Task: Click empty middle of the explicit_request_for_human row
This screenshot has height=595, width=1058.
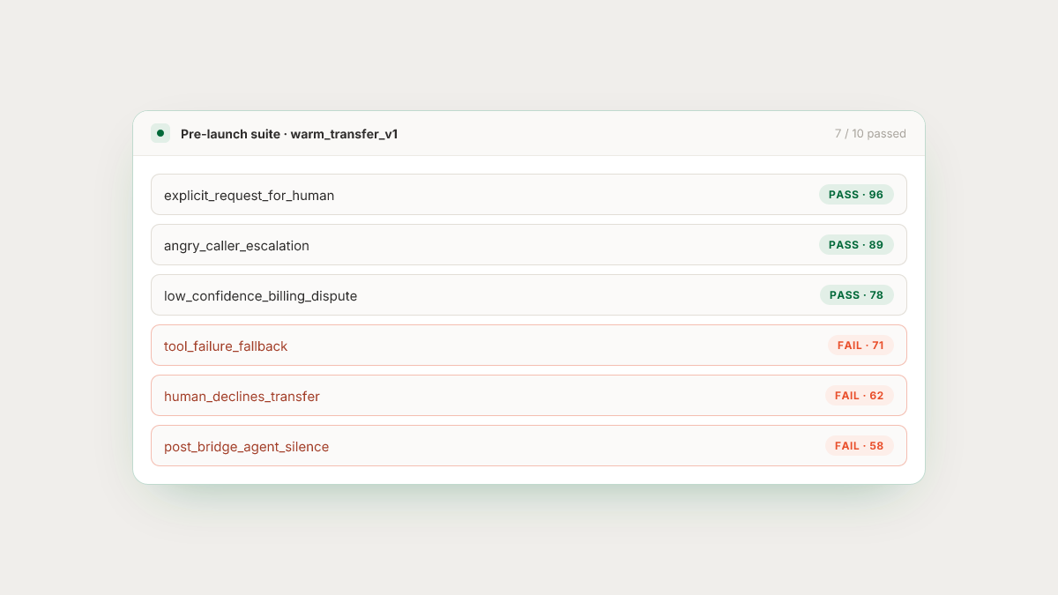Action: [573, 195]
